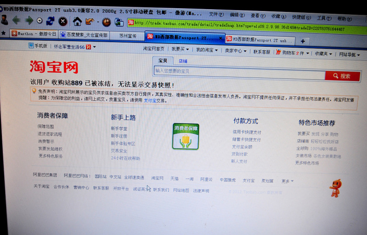Click the 淘宝网 logo
Viewport: 367px width, 235px height.
54,66
